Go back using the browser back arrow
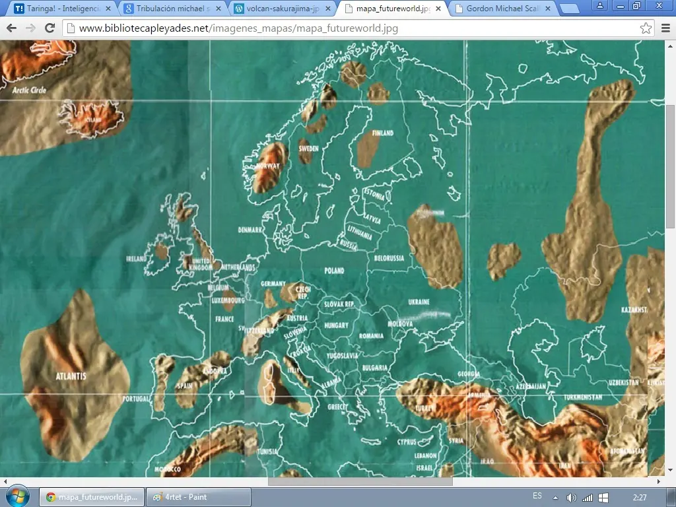 click(12, 28)
